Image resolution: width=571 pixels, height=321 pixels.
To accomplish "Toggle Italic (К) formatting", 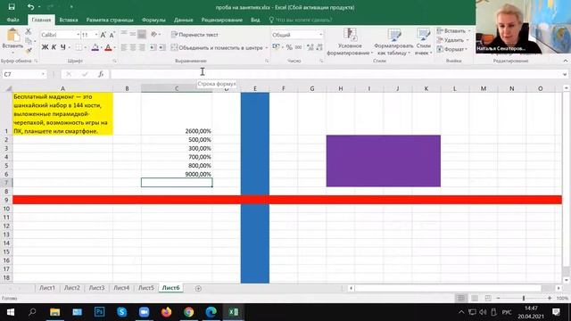I will (x=54, y=47).
